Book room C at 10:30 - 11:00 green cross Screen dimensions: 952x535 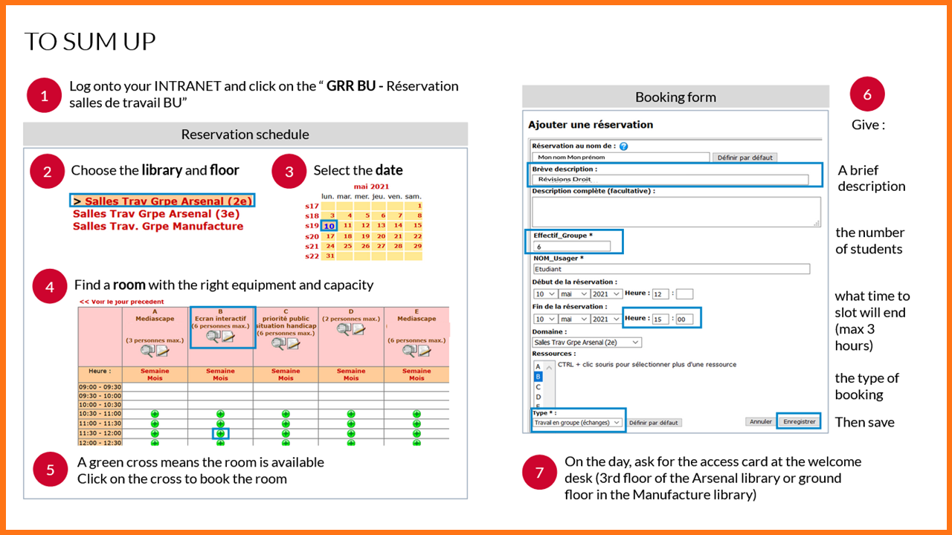(x=286, y=414)
